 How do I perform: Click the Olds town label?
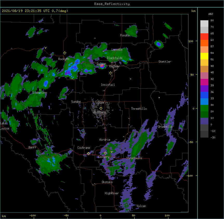(101, 102)
